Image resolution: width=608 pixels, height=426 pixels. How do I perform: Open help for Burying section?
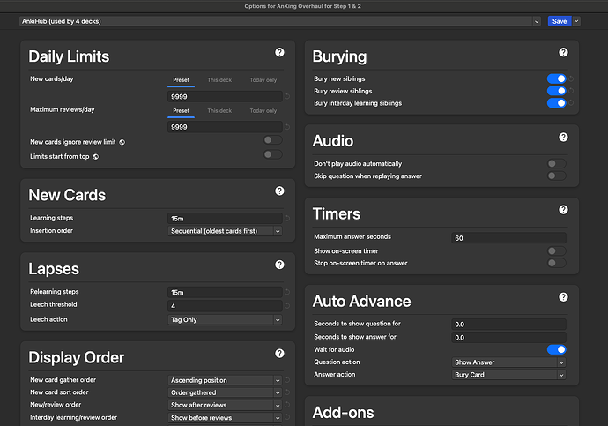(563, 52)
